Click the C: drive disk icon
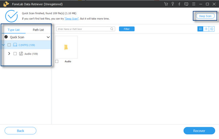The image size is (219, 139). tap(15, 45)
